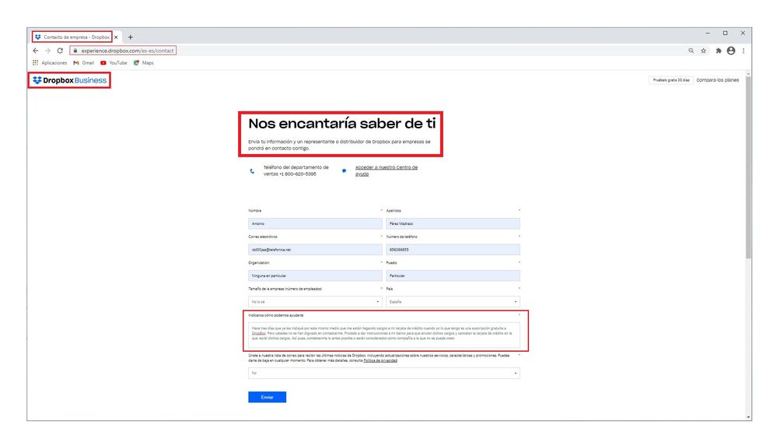Bookmark this page with the star icon

[703, 51]
